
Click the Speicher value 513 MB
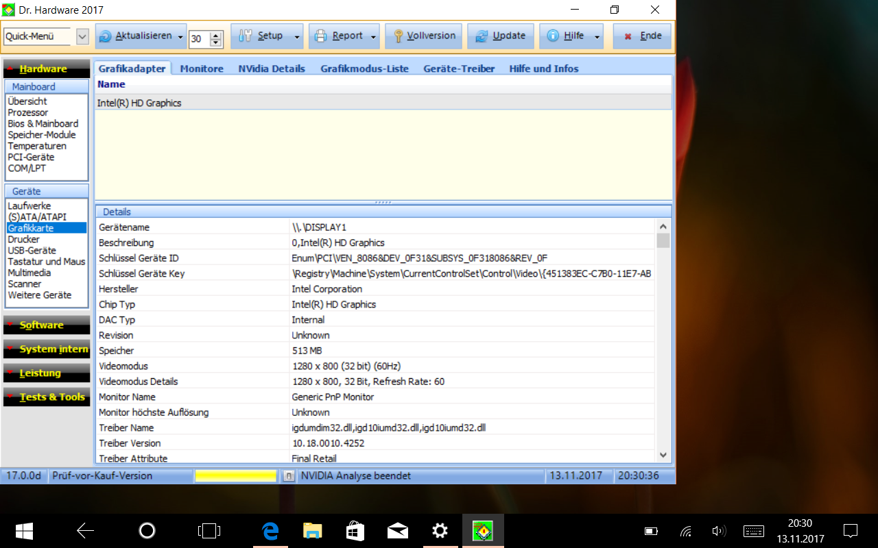(x=307, y=351)
